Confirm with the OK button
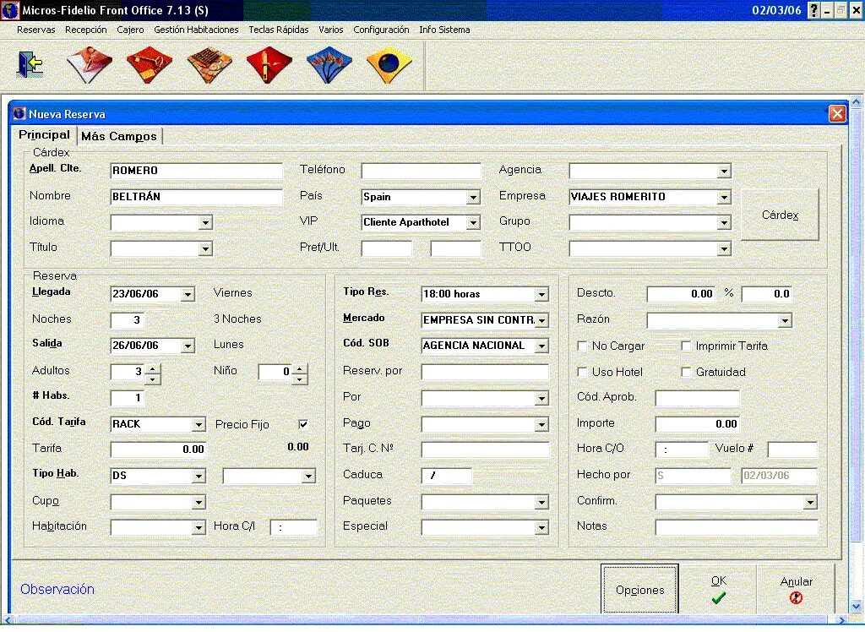The width and height of the screenshot is (865, 632). point(718,589)
